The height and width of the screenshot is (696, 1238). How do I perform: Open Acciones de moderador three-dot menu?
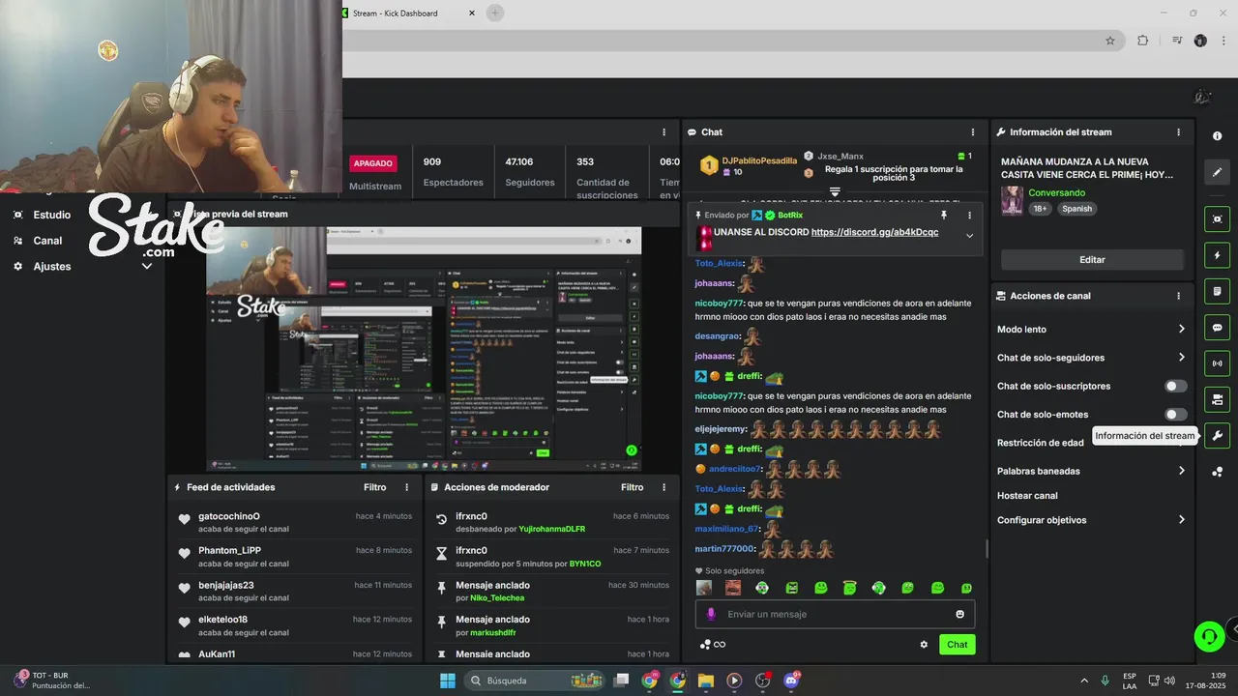point(663,487)
